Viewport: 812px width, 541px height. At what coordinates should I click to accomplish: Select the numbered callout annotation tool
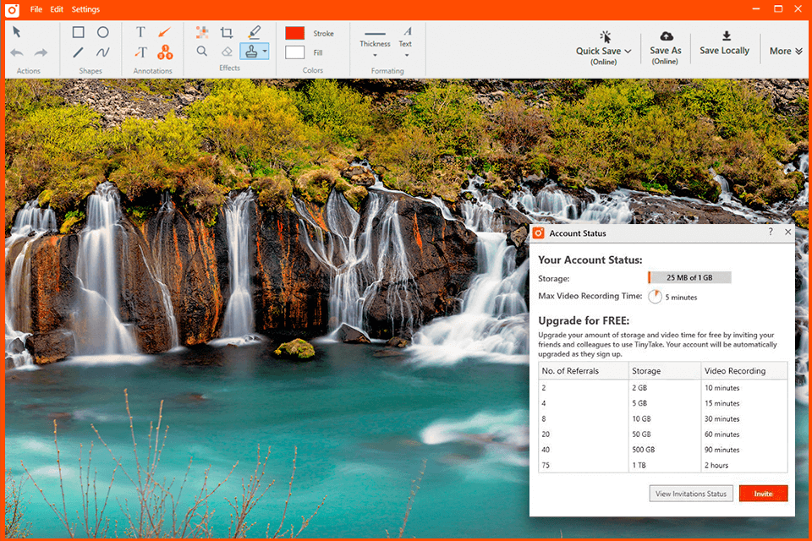coord(167,52)
